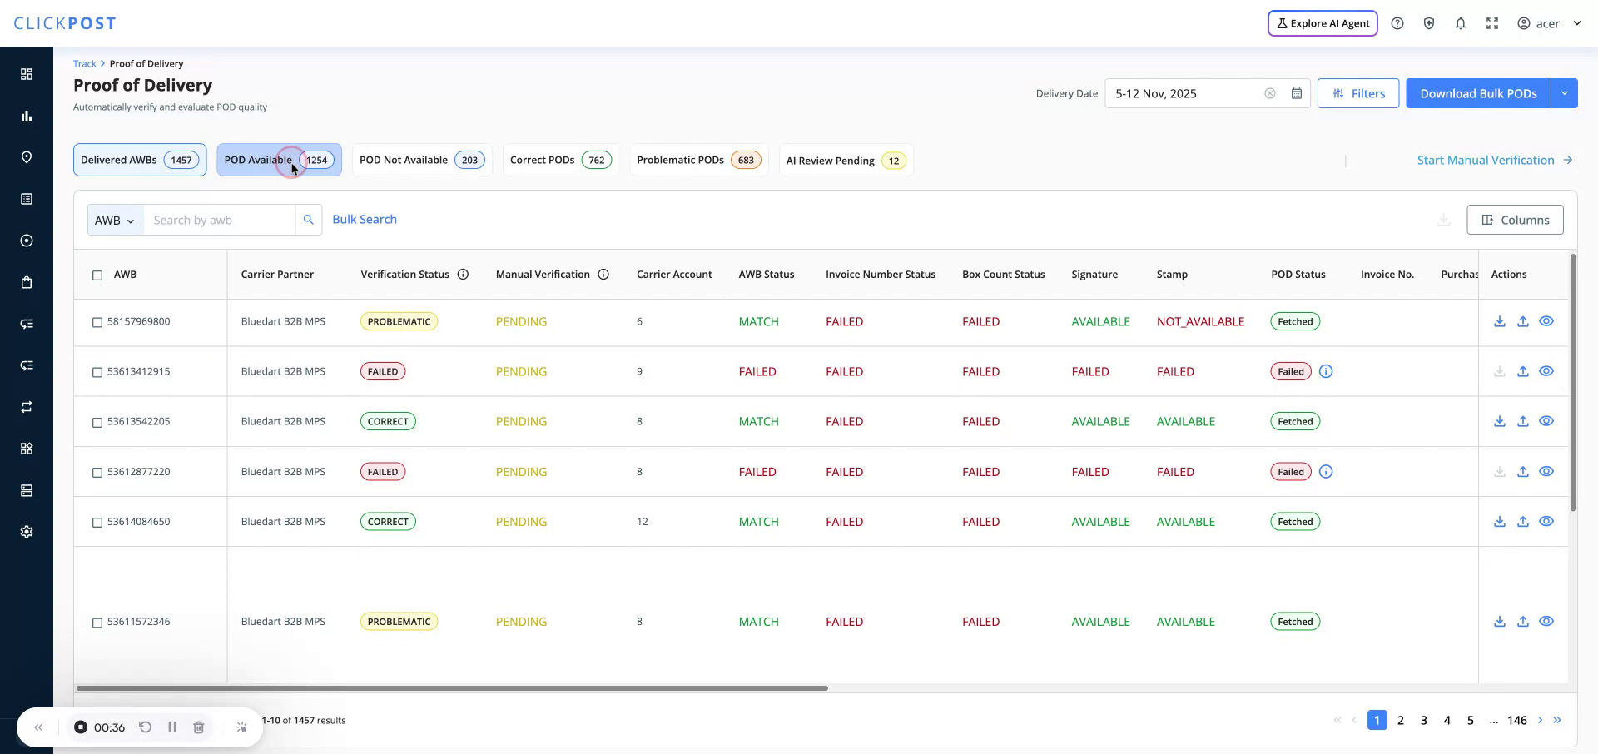1598x754 pixels.
Task: Download POD for AWB 58157969800
Action: click(1500, 321)
